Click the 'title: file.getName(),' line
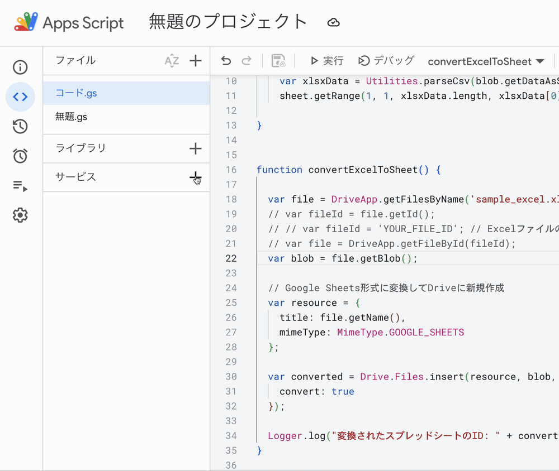This screenshot has height=471, width=559. [x=342, y=318]
